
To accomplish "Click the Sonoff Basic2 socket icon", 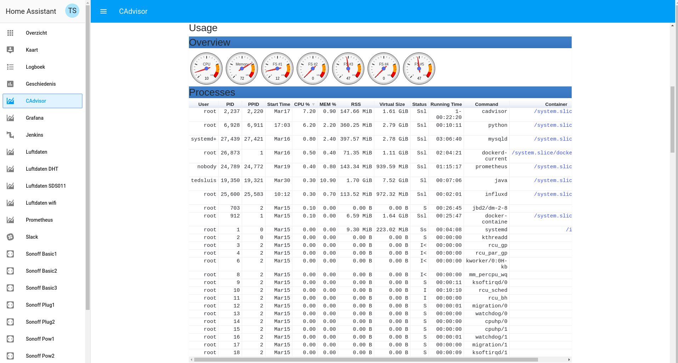I will [10, 271].
